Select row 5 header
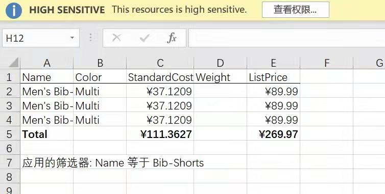385x194 pixels. coord(10,134)
